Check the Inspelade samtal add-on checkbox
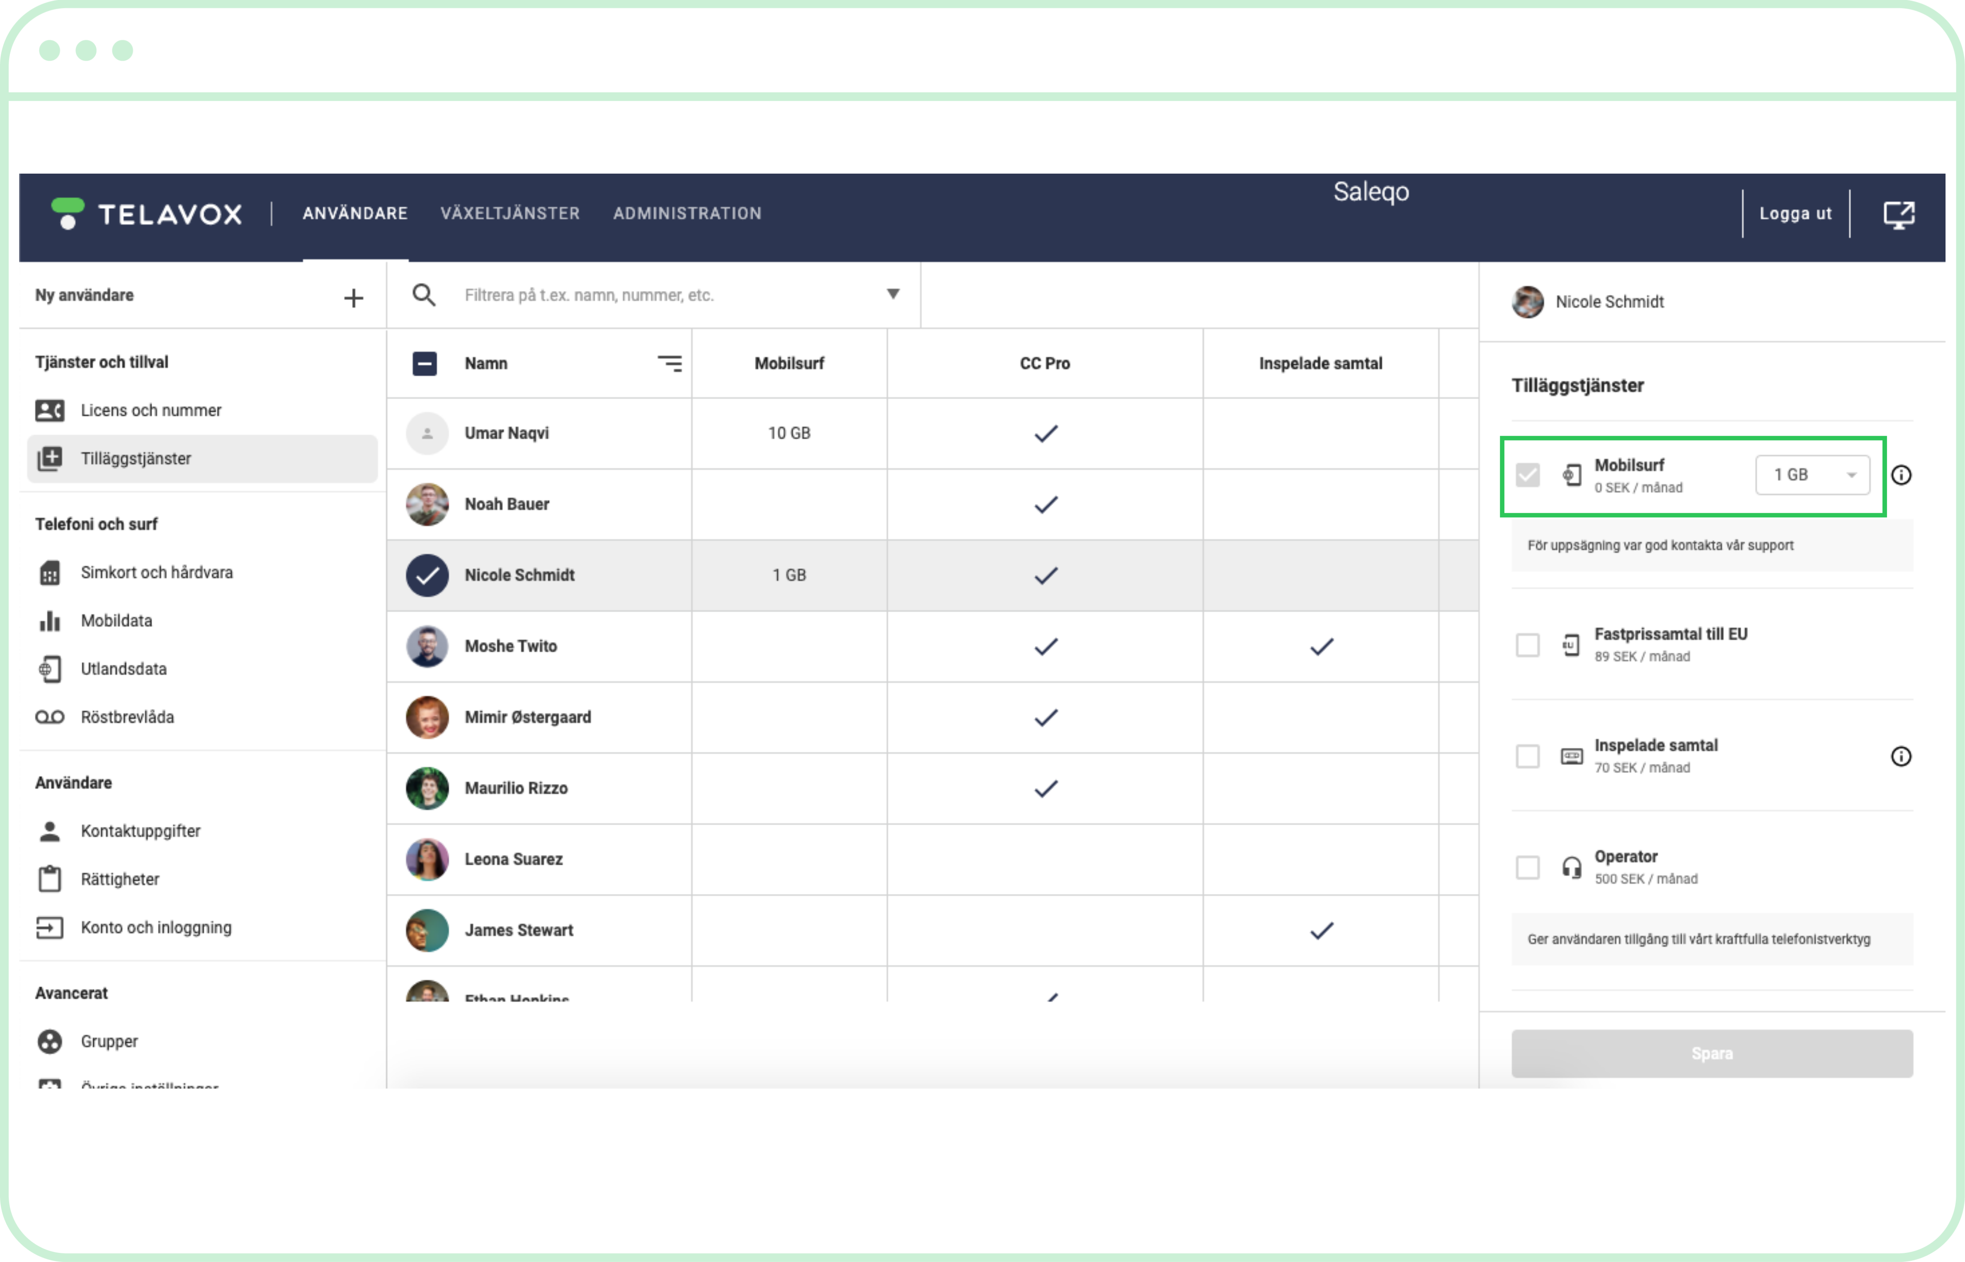Image resolution: width=1965 pixels, height=1262 pixels. [1527, 756]
